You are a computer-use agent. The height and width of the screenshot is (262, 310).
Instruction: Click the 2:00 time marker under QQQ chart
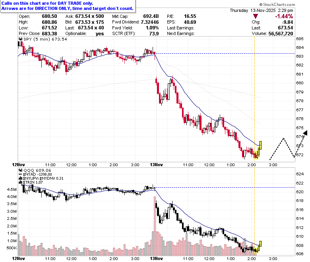[252, 258]
